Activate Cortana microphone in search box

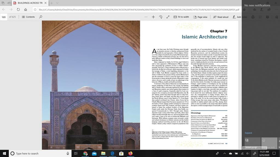(x=68, y=153)
